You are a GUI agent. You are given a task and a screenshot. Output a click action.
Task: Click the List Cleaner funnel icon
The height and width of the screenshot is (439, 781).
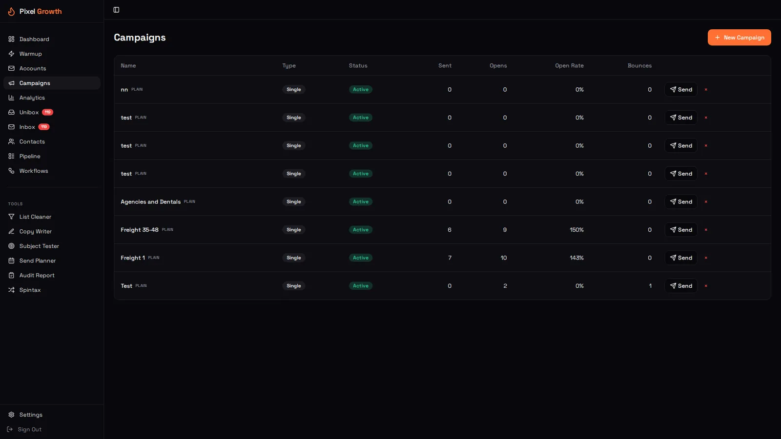(11, 217)
